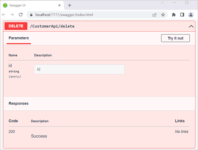The height and width of the screenshot is (150, 198).
Task: Click the red DELETE method badge
Action: pos(16,26)
